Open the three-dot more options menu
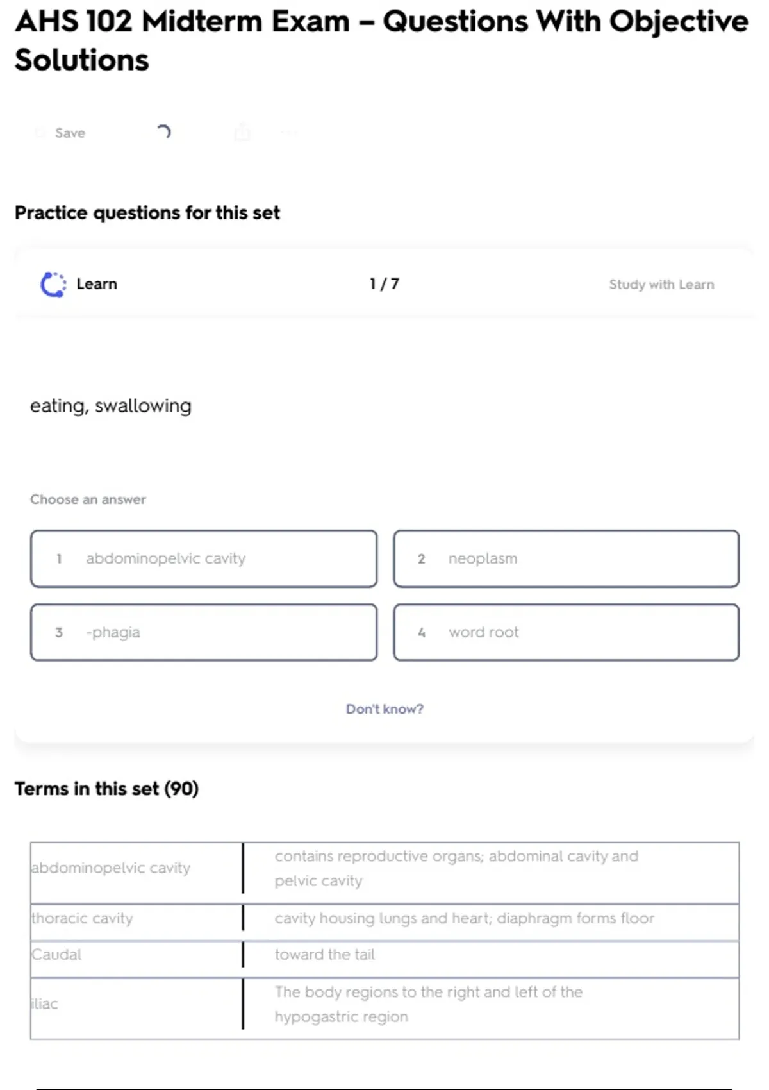 pos(289,133)
